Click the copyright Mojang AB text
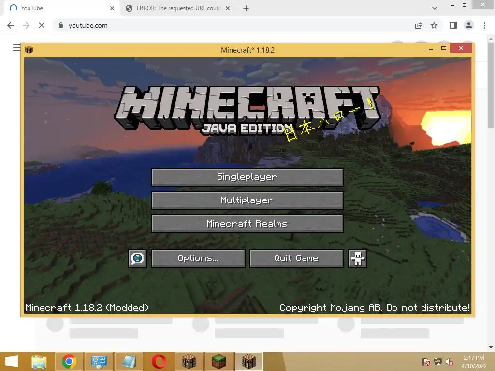Screen dimensions: 495x371 click(x=375, y=307)
